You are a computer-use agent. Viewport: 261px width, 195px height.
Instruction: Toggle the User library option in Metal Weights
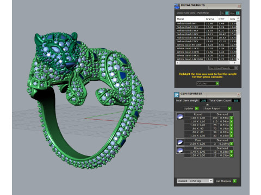coord(234,13)
